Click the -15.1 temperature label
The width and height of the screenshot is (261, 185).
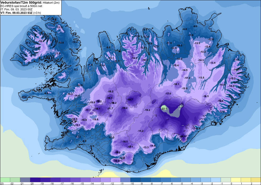[77, 125]
